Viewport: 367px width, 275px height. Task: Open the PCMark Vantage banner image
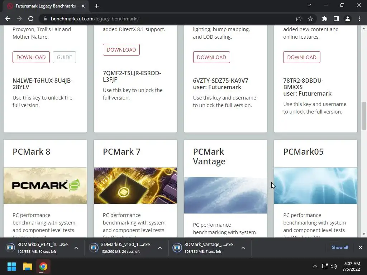226,195
